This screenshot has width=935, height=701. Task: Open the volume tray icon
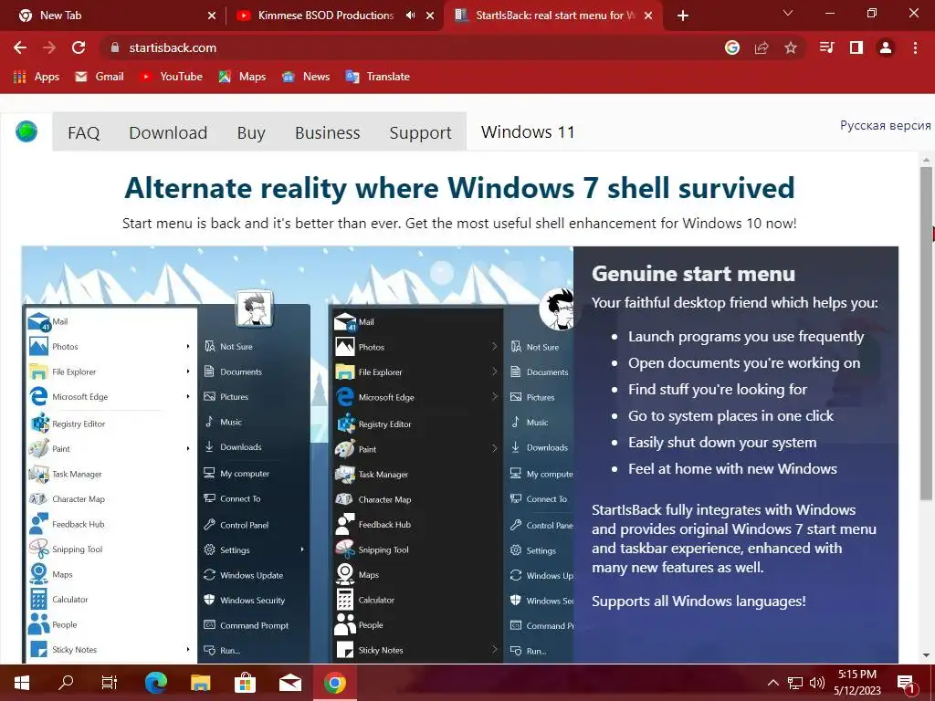(817, 683)
